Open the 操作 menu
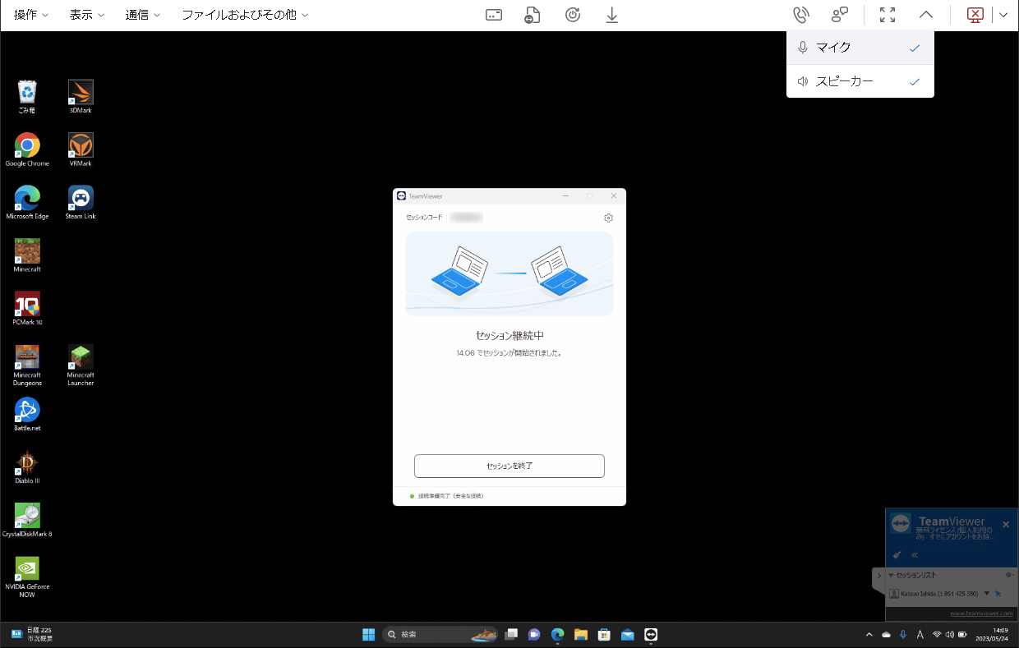This screenshot has width=1019, height=648. [x=31, y=15]
